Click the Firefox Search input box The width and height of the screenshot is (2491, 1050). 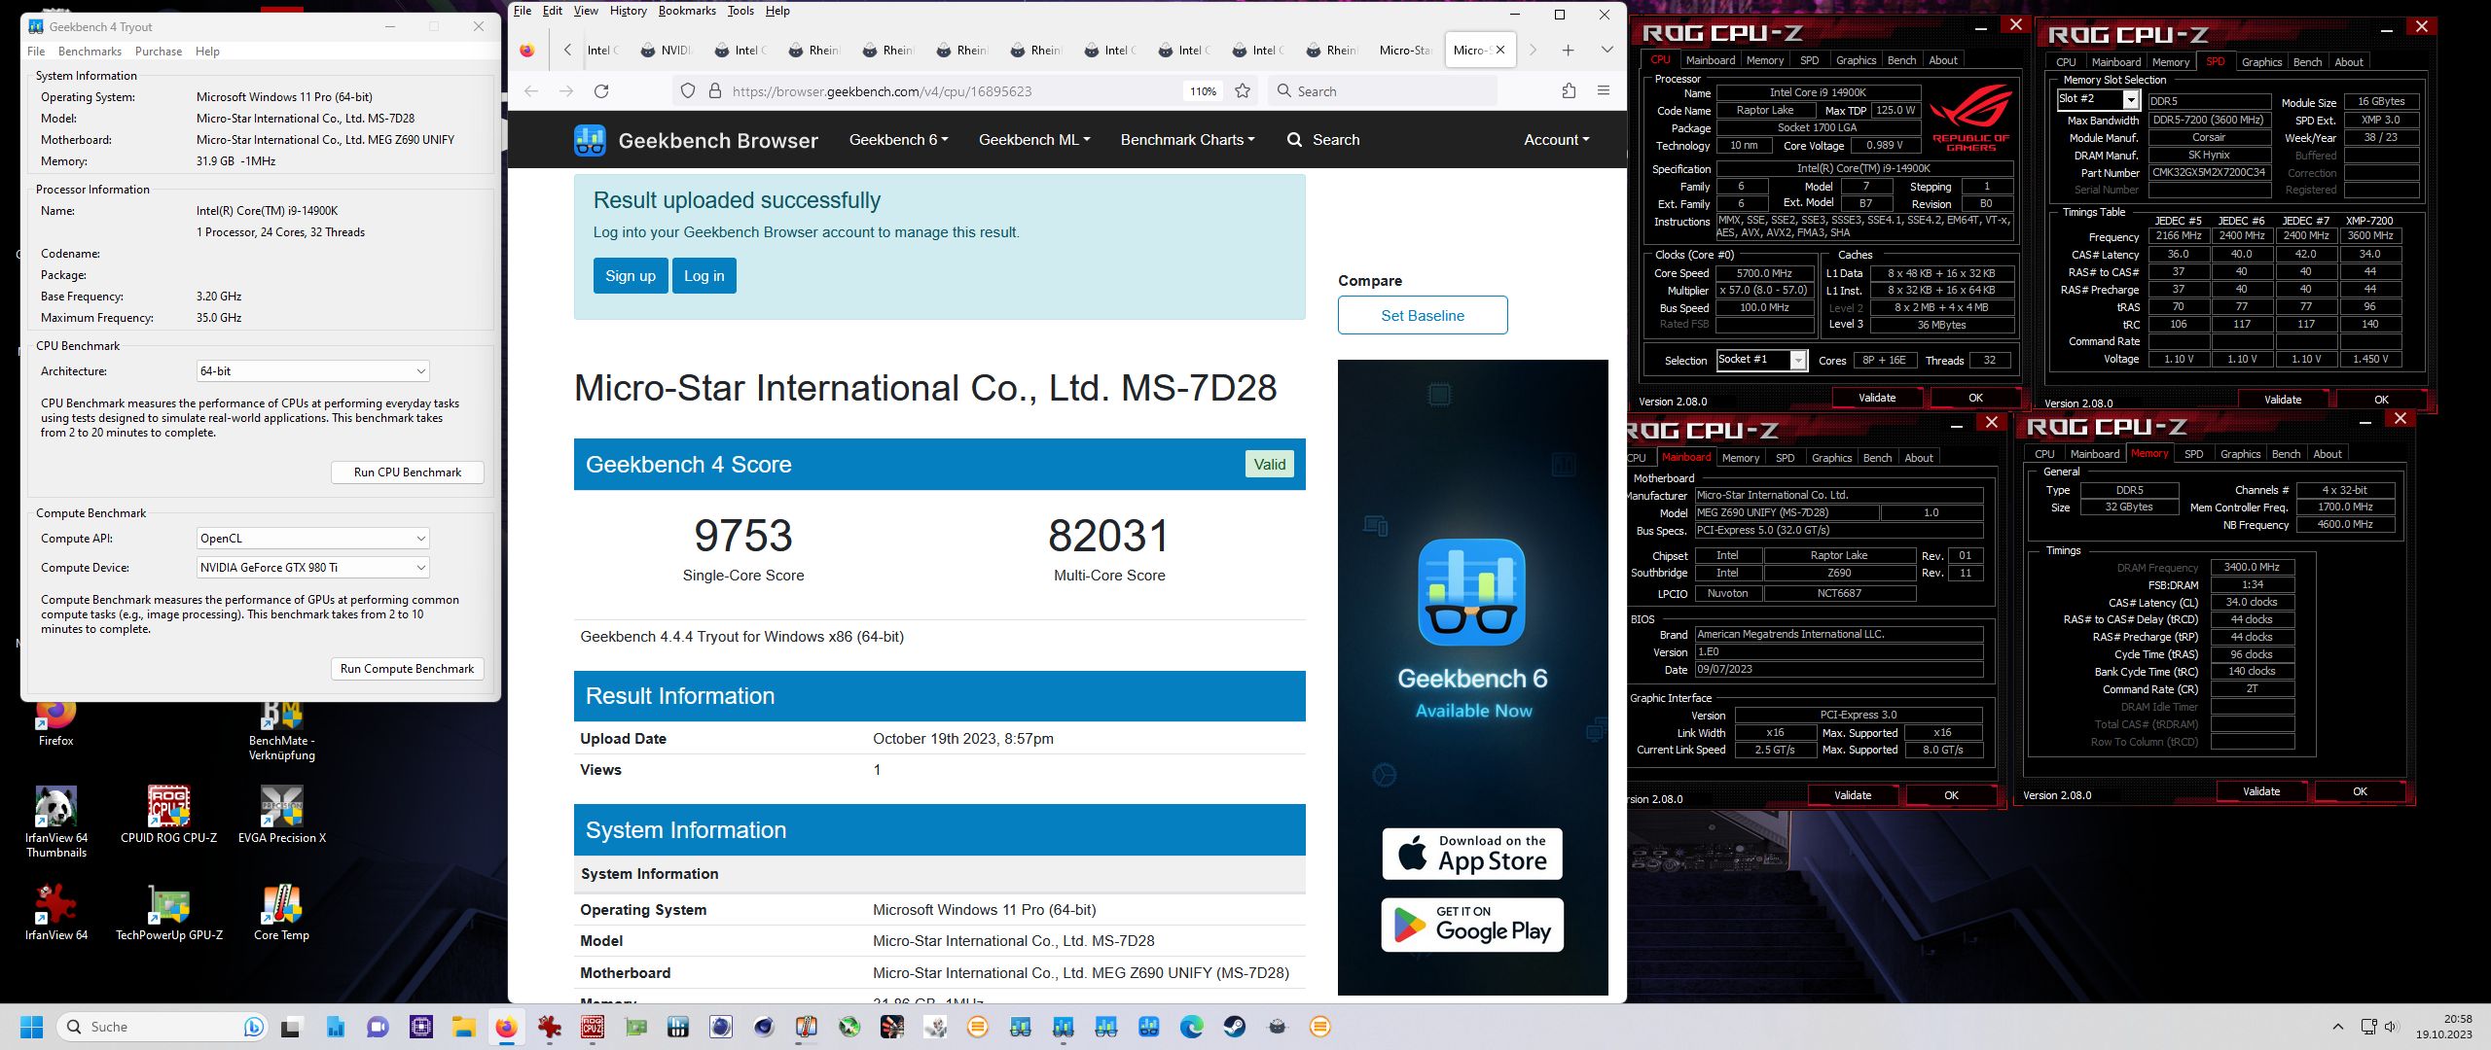tap(1382, 91)
